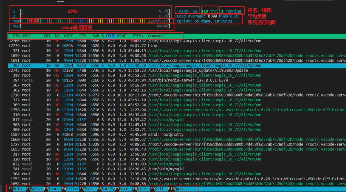Open F2 Setup in the bottom bar
The height and width of the screenshot is (192, 346).
[34, 189]
